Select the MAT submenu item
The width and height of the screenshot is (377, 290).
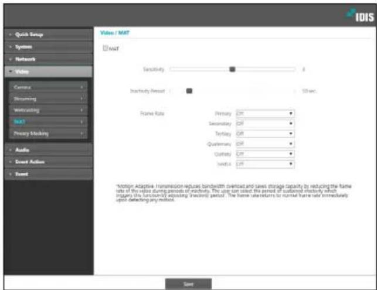tap(48, 122)
